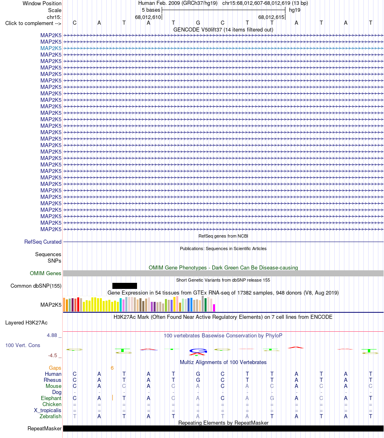This screenshot has width=384, height=438.
Task: Click the Dog species label
Action: coord(57,392)
